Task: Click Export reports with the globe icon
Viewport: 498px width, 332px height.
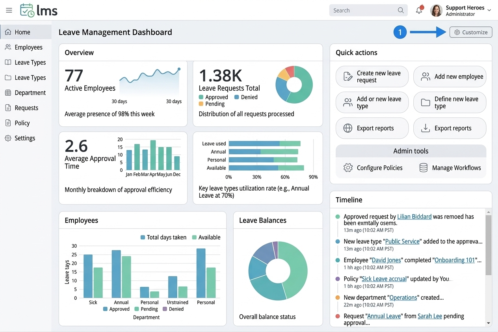Action: (x=372, y=128)
